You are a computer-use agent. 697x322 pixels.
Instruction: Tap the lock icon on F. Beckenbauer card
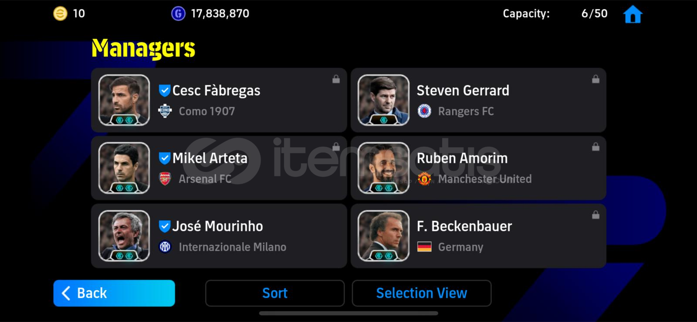pos(595,215)
